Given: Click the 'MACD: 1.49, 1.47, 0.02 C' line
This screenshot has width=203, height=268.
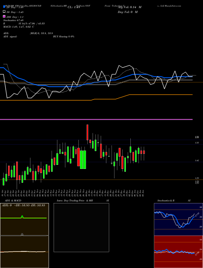Looking at the screenshot, I should pyautogui.click(x=19, y=27).
